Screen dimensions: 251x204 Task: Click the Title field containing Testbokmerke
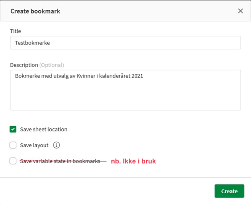125,43
